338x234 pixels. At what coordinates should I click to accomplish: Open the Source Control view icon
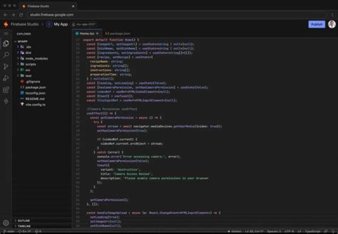click(6, 66)
